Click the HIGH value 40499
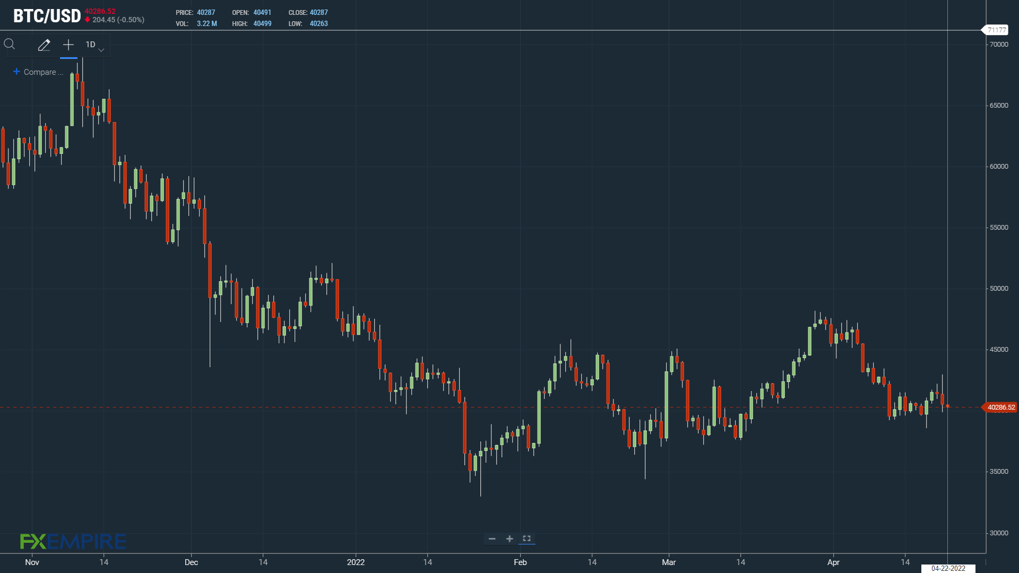Image resolution: width=1019 pixels, height=573 pixels. (262, 24)
